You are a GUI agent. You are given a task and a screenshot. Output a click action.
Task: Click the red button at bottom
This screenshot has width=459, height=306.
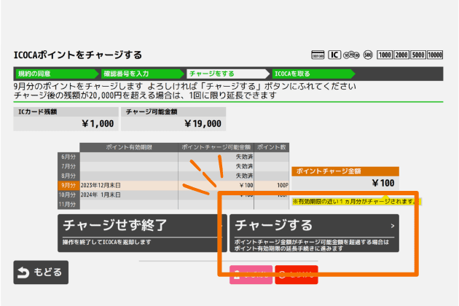tap(296, 275)
